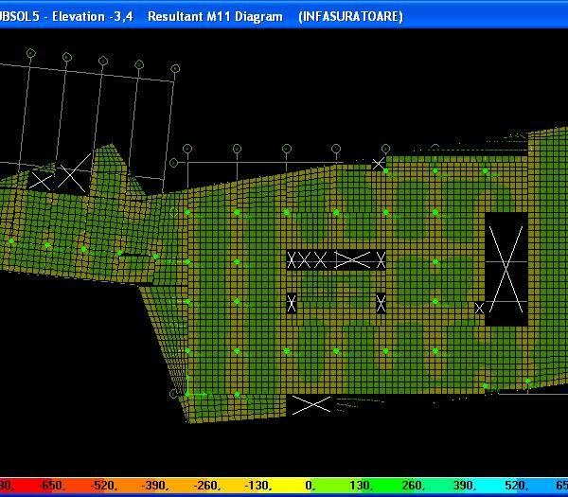568x497 pixels.
Task: Click the -260 legend value
Action: 204,485
